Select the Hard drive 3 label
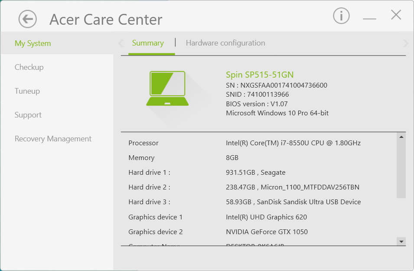 click(x=149, y=202)
